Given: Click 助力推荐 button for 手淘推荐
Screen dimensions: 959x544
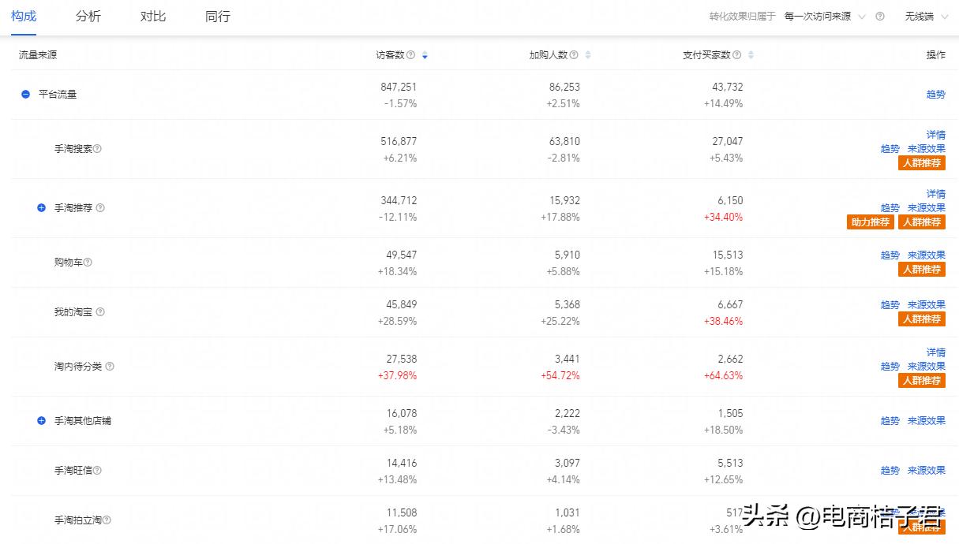Looking at the screenshot, I should click(x=870, y=222).
